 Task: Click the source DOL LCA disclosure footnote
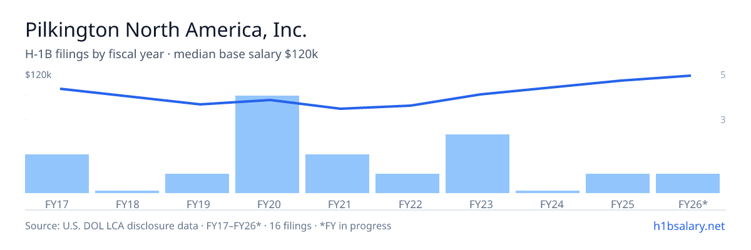pos(208,226)
